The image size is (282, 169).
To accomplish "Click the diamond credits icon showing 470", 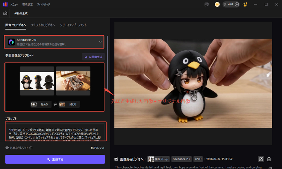I will point(225,5).
